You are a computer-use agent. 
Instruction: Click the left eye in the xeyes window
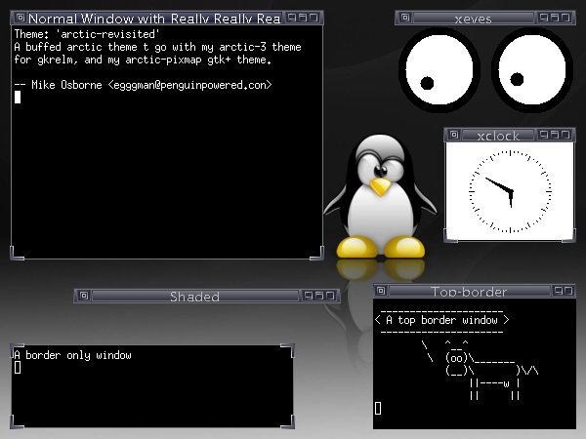tap(439, 70)
